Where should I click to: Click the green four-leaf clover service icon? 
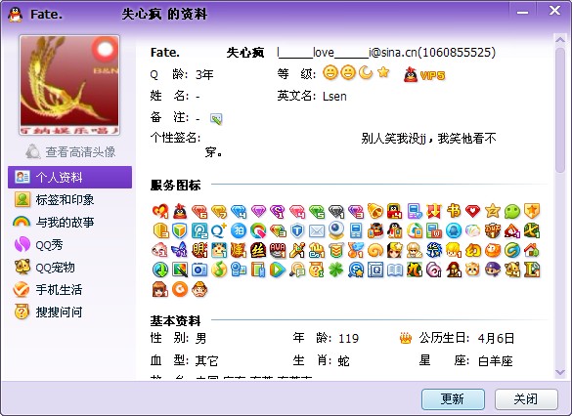click(x=336, y=270)
